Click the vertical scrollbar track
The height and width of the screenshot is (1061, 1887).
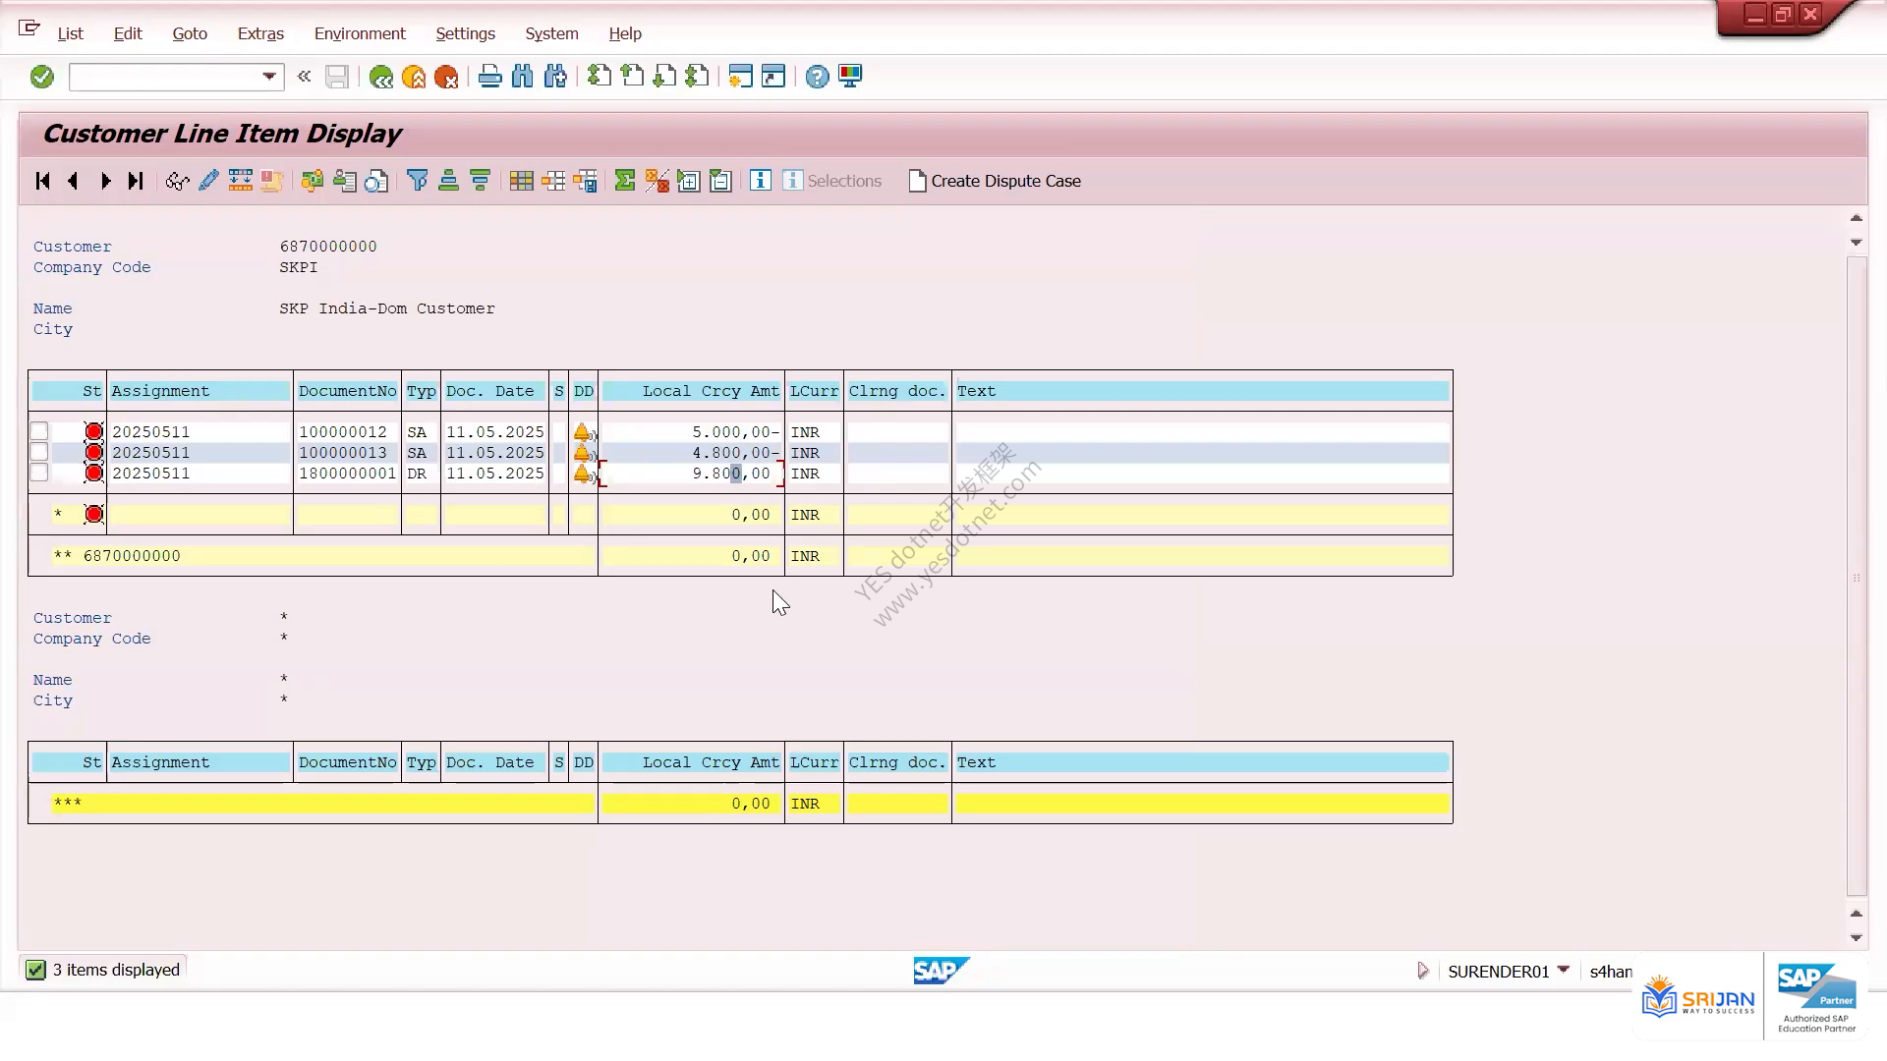click(1857, 576)
